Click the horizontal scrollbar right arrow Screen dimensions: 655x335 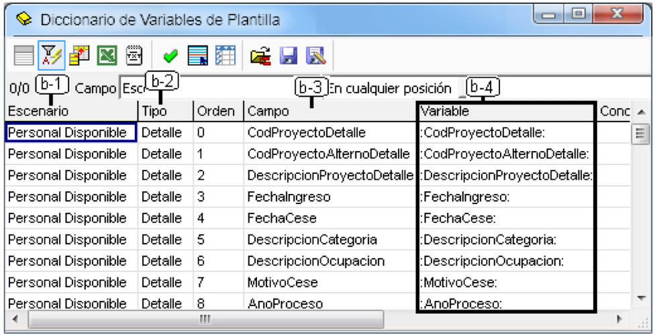point(619,319)
